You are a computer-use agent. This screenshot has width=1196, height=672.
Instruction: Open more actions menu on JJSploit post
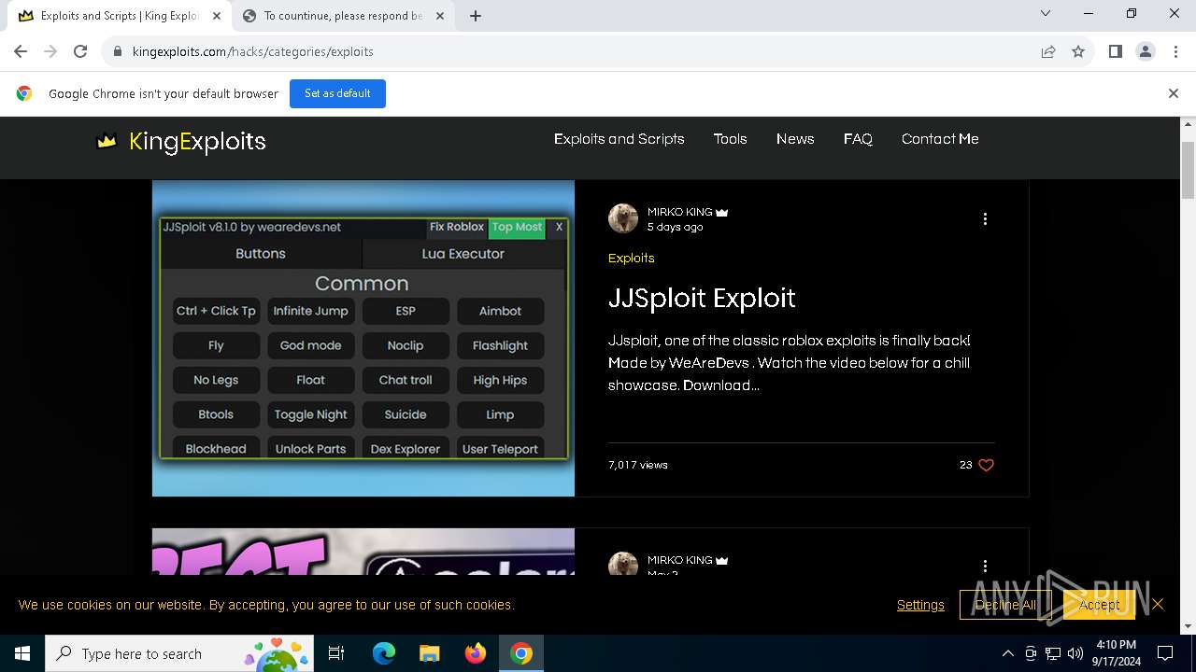(x=985, y=218)
